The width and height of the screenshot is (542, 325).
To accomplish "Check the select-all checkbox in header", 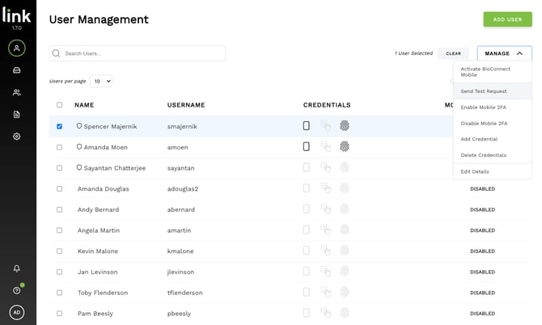I will [x=59, y=105].
